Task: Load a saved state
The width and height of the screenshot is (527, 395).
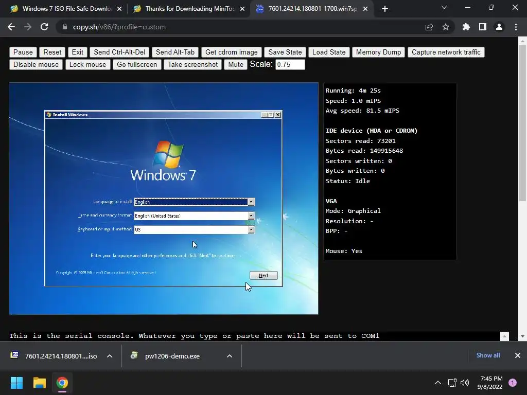Action: pos(329,52)
